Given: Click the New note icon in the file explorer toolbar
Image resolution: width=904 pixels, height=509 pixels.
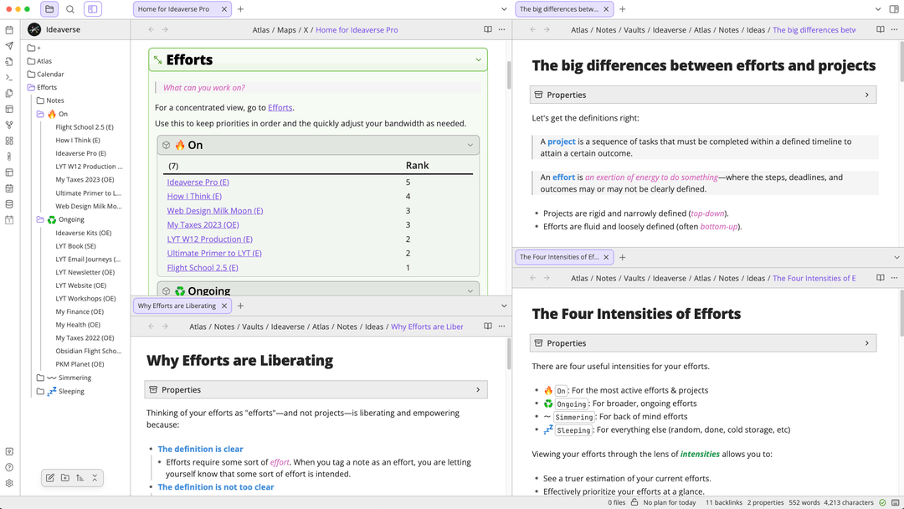Looking at the screenshot, I should (x=50, y=478).
